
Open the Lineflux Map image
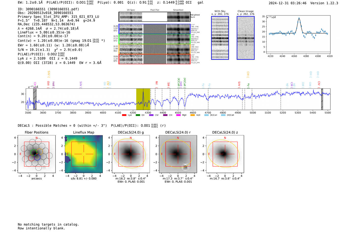[84, 154]
